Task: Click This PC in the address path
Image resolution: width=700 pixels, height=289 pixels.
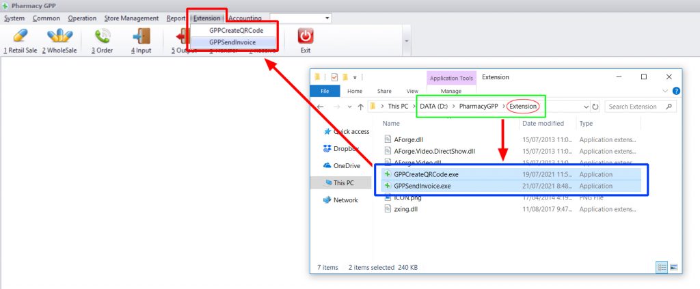Action: [x=399, y=107]
